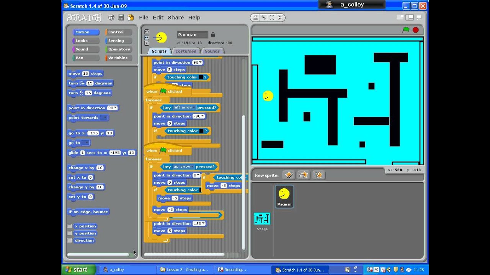Image resolution: width=490 pixels, height=275 pixels.
Task: Click the Pacman sprite on the stage
Action: pyautogui.click(x=268, y=96)
